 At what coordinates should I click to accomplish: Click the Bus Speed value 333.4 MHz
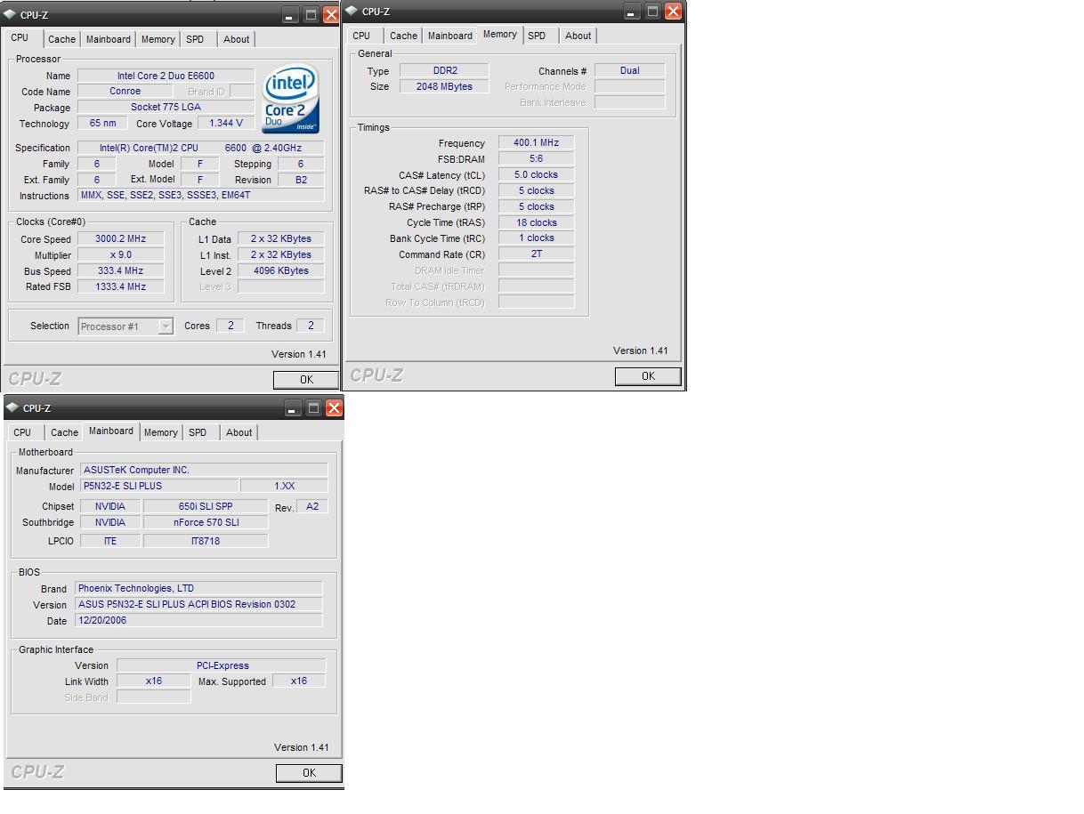pyautogui.click(x=121, y=270)
